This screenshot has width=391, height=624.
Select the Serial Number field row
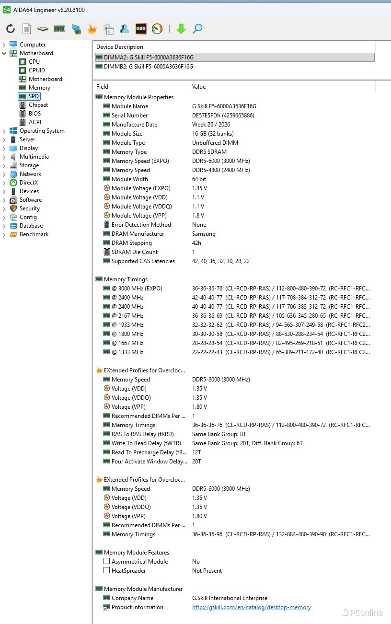(234, 115)
